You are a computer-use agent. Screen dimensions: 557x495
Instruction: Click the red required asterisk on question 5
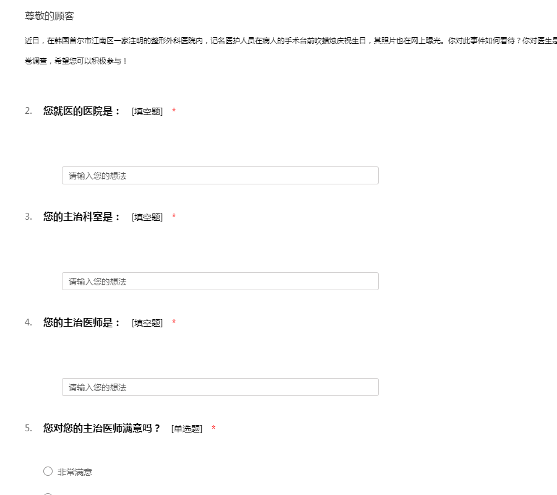pyautogui.click(x=214, y=428)
